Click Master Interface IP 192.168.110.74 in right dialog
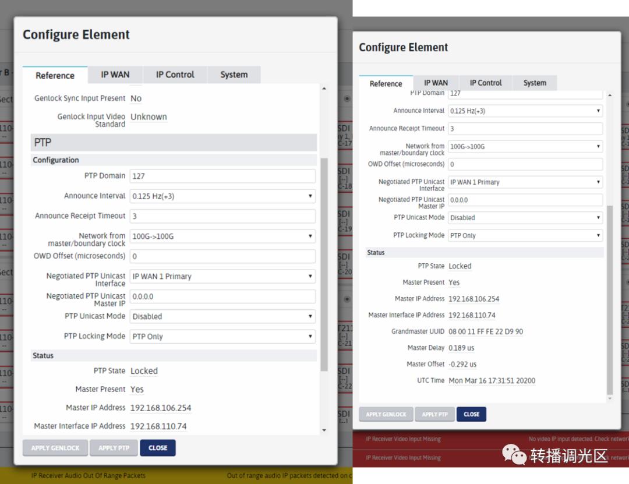Viewport: 629px width, 484px height. pos(472,316)
